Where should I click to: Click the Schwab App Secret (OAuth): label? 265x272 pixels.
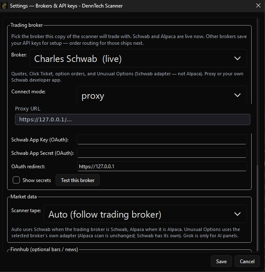pos(43,153)
